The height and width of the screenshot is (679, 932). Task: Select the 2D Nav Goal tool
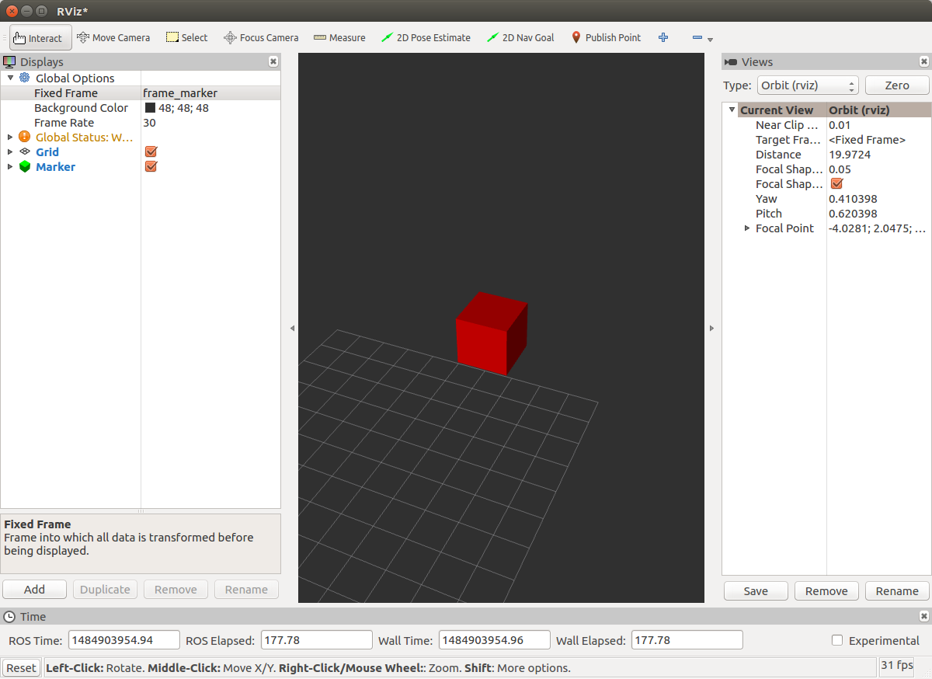coord(520,37)
